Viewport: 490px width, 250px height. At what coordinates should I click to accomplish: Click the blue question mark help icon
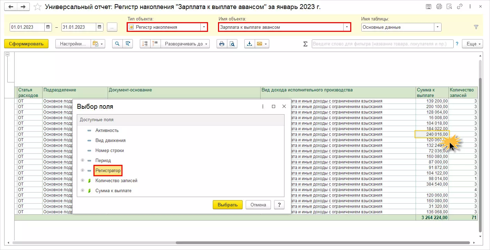point(457,44)
